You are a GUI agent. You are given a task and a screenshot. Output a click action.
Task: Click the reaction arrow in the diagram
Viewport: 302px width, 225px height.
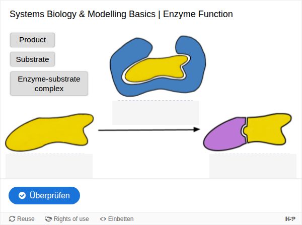pos(149,130)
